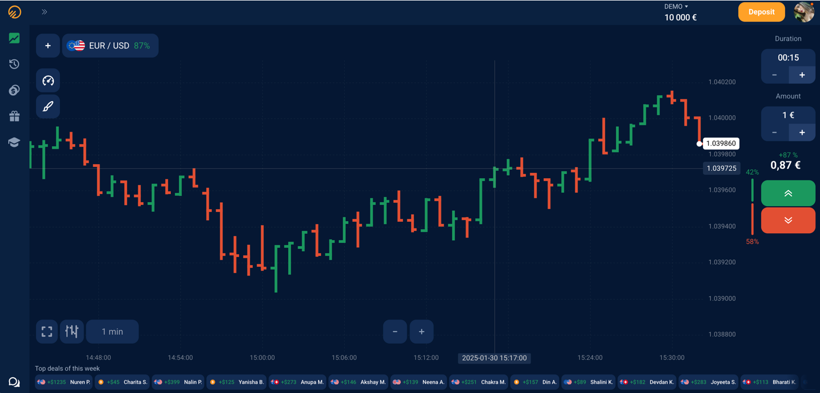Open chart type candlestick settings
820x393 pixels.
coord(72,332)
